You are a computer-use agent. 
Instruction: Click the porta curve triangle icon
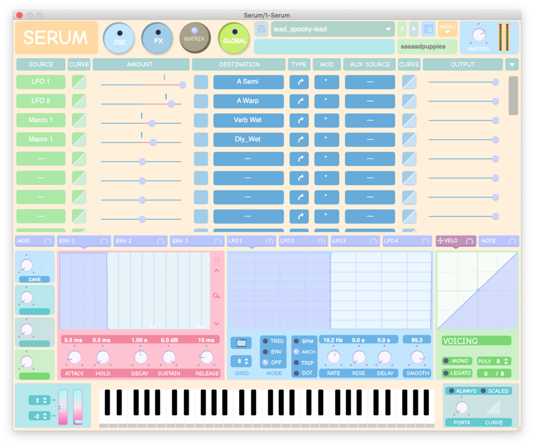point(494,407)
